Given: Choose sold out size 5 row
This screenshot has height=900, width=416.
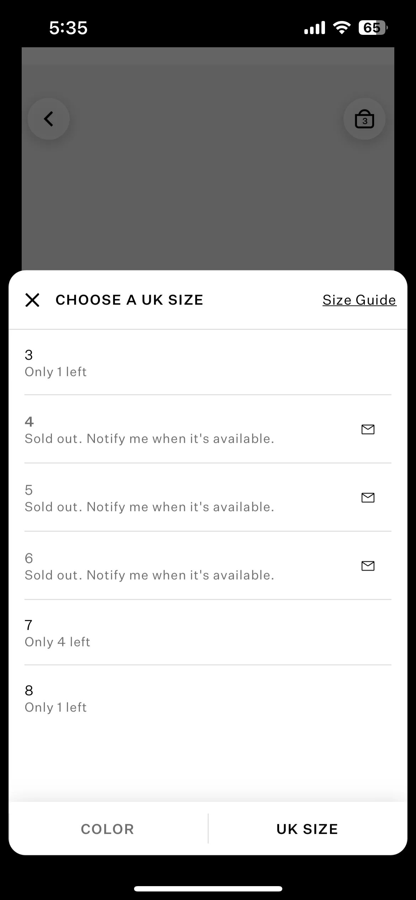Looking at the screenshot, I should tap(208, 497).
